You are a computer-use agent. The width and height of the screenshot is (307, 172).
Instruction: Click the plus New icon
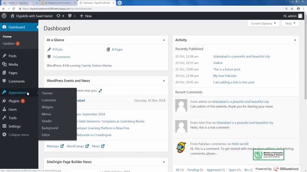(82, 16)
